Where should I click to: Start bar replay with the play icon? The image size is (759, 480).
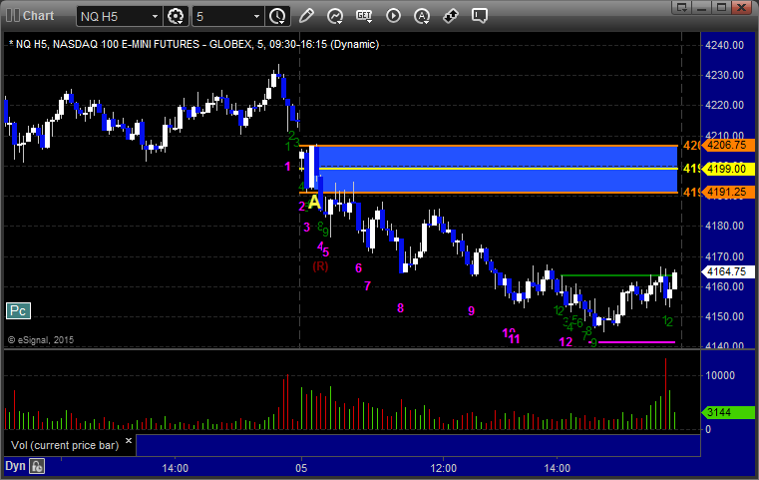click(393, 16)
